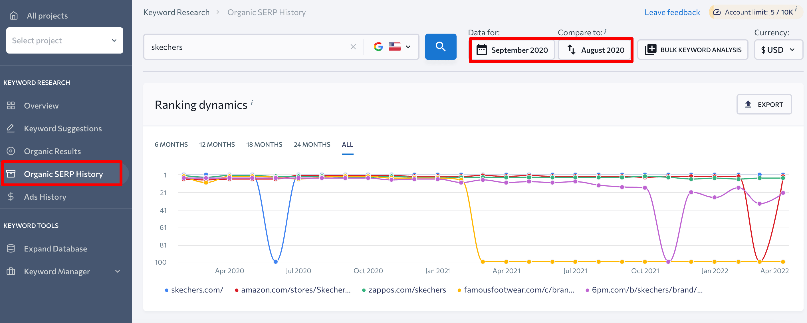Open Keyword Suggestions pencil icon

coord(11,128)
